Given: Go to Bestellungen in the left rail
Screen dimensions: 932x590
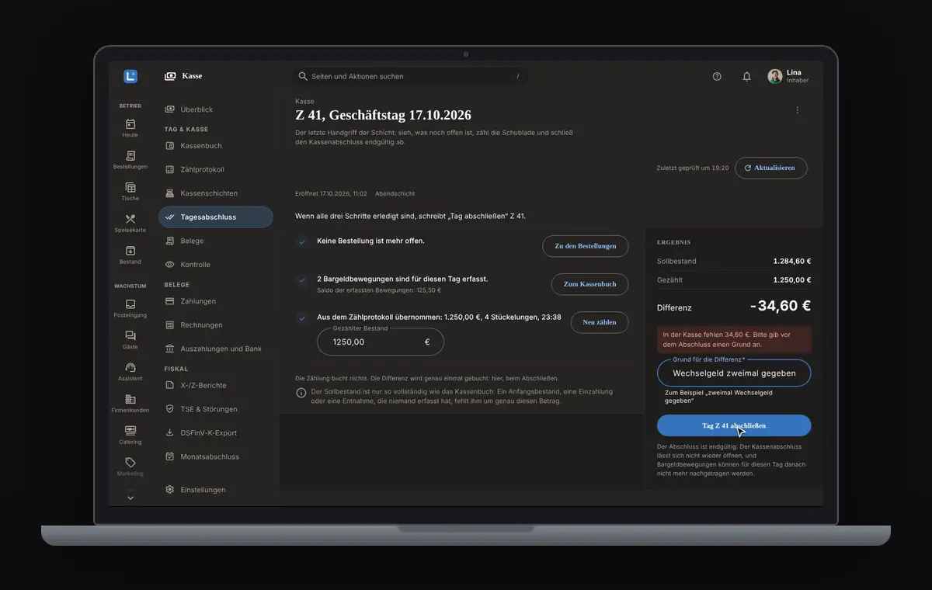Looking at the screenshot, I should pyautogui.click(x=130, y=160).
